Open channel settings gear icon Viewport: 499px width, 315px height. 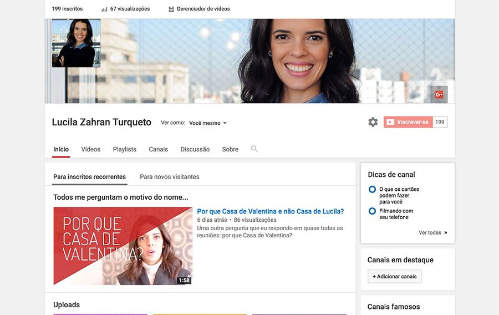coord(373,122)
